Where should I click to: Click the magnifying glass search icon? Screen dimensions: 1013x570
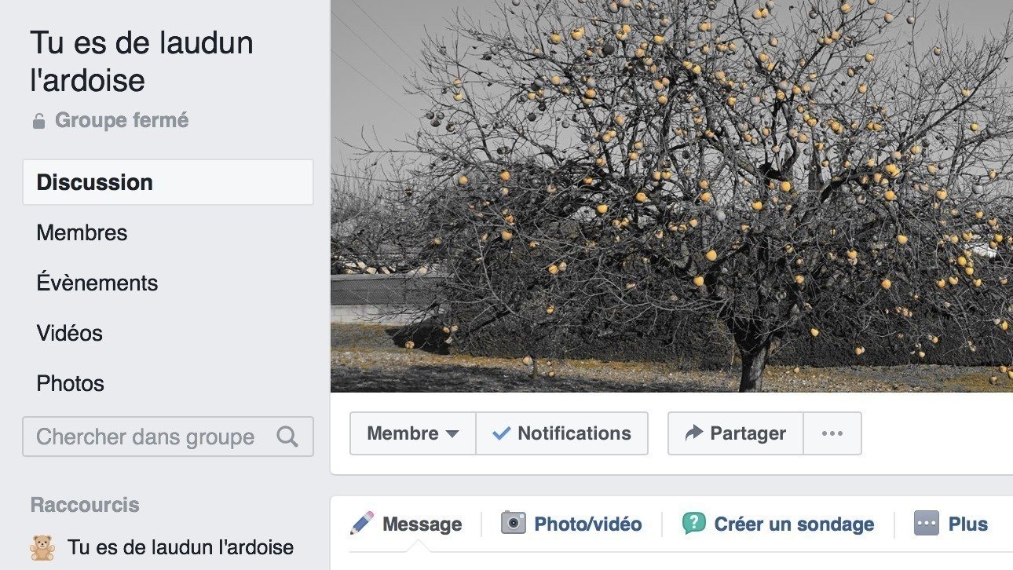click(287, 437)
